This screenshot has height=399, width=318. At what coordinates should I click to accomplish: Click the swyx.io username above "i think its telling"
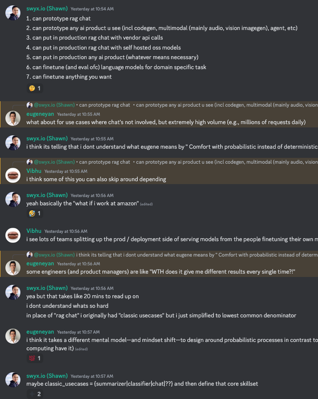pyautogui.click(x=47, y=139)
